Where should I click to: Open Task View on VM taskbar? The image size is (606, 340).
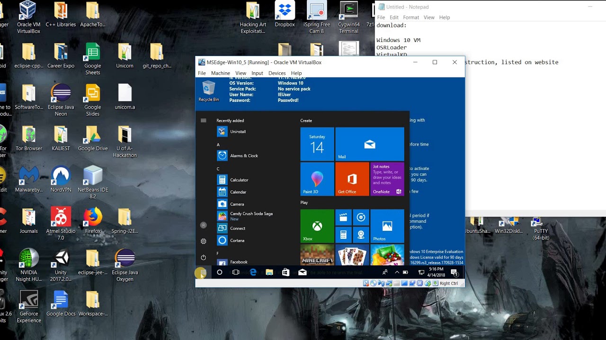tap(236, 272)
